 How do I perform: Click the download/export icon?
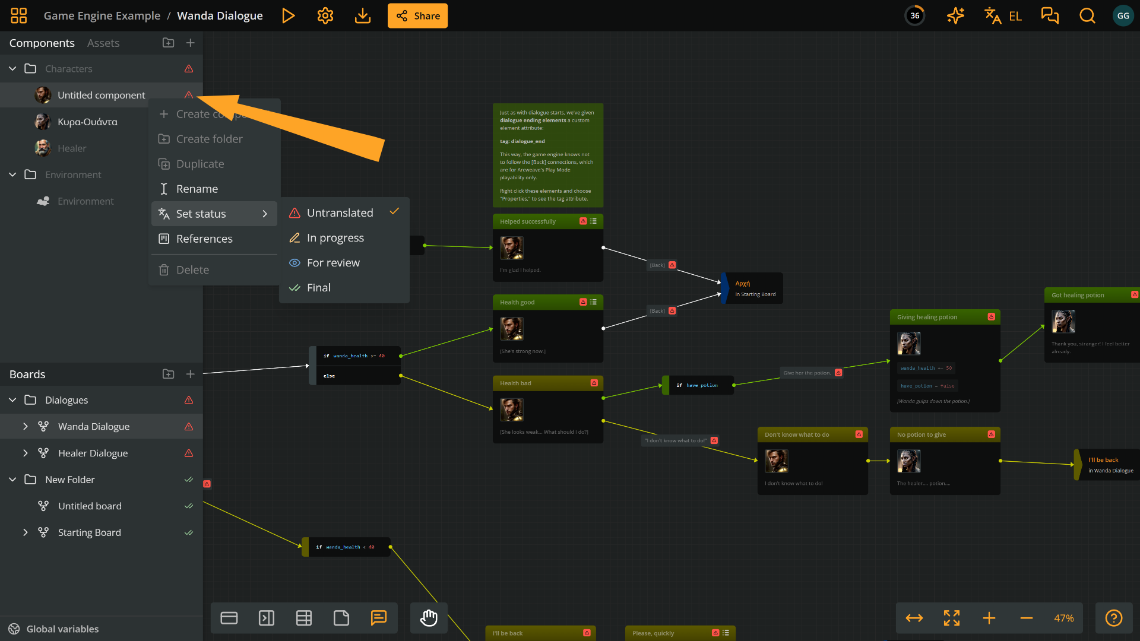(362, 16)
